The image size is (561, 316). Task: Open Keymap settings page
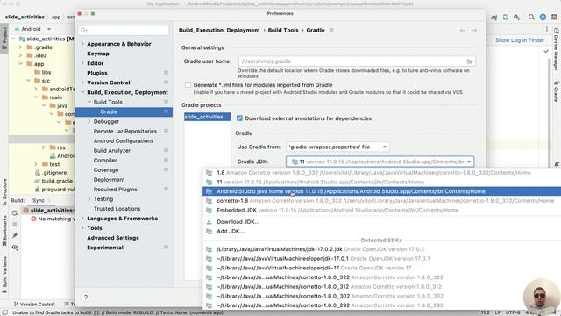[x=98, y=54]
